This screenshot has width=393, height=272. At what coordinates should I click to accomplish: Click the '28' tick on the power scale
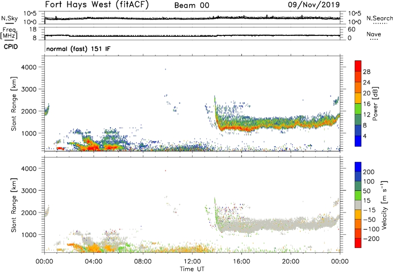pos(366,72)
